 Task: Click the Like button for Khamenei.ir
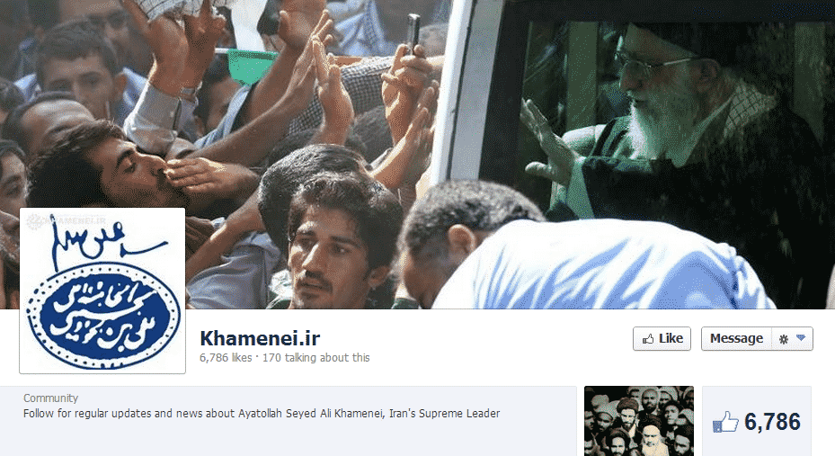(x=662, y=339)
